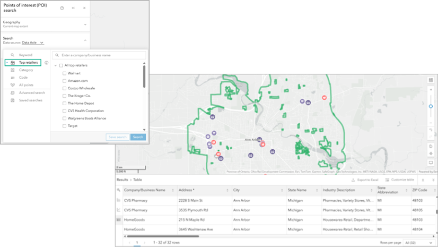
Task: Click Customize table
Action: pyautogui.click(x=400, y=180)
